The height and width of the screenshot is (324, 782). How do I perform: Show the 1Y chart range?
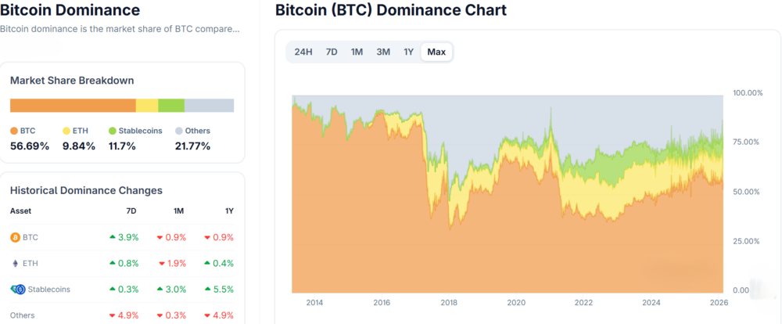click(x=408, y=52)
